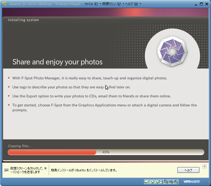Click the 'To get started, choose F-Spot' paragraph
Viewport: 211px width, 186px height.
[x=104, y=107]
